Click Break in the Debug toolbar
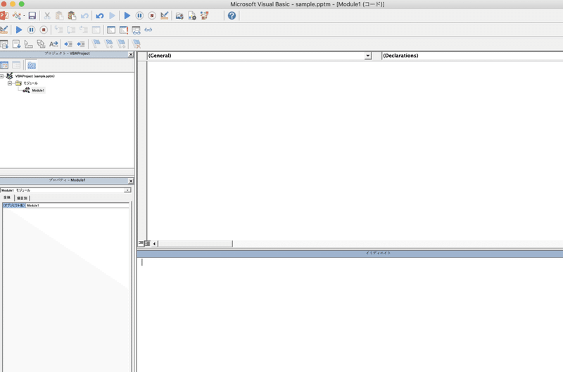 click(31, 30)
